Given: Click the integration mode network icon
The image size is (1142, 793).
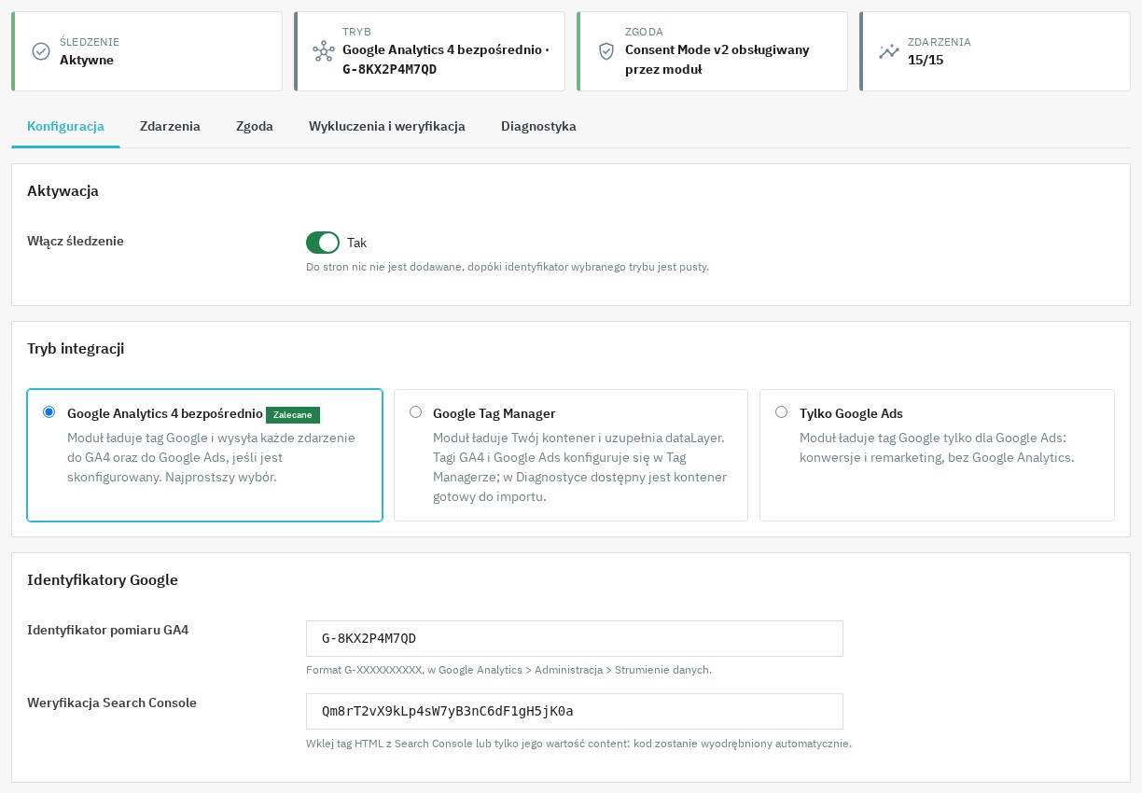Looking at the screenshot, I should coord(324,51).
